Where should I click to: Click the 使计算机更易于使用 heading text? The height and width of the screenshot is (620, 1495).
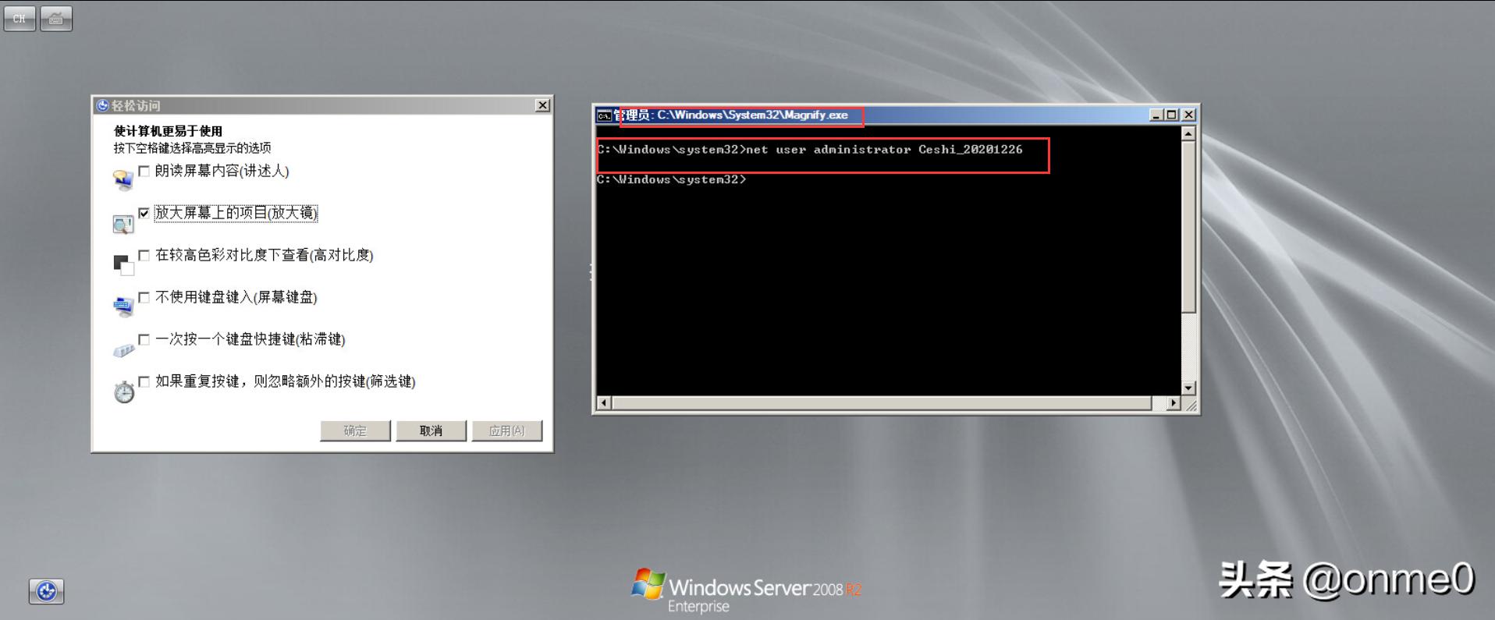[x=168, y=131]
